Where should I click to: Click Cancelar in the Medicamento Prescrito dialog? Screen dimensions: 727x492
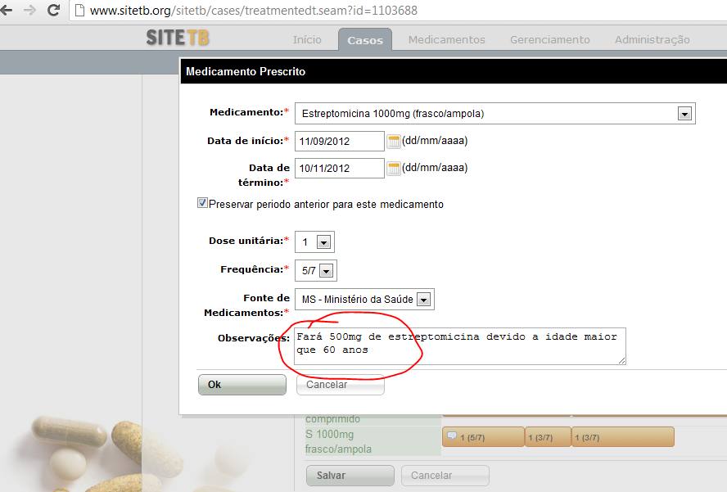click(341, 385)
